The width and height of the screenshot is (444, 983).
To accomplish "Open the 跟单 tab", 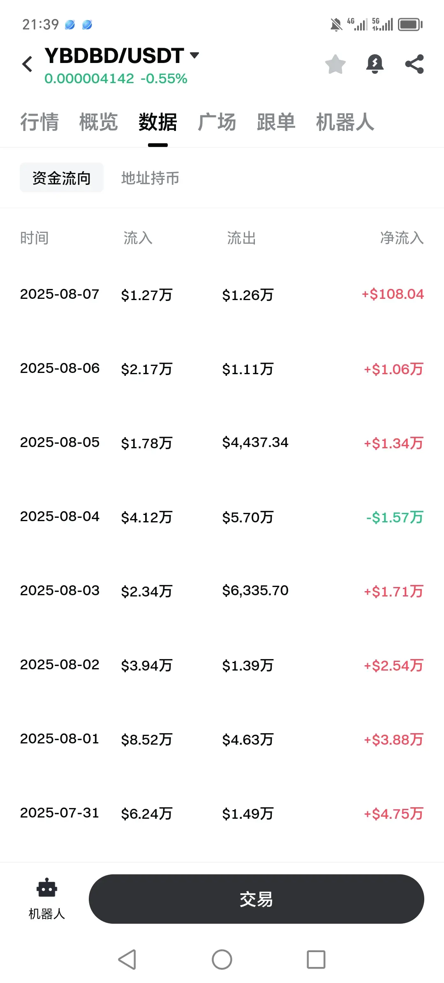I will point(276,122).
